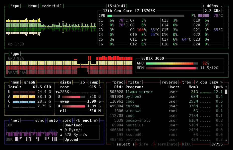Click the plus to increase update interval

tap(203, 6)
